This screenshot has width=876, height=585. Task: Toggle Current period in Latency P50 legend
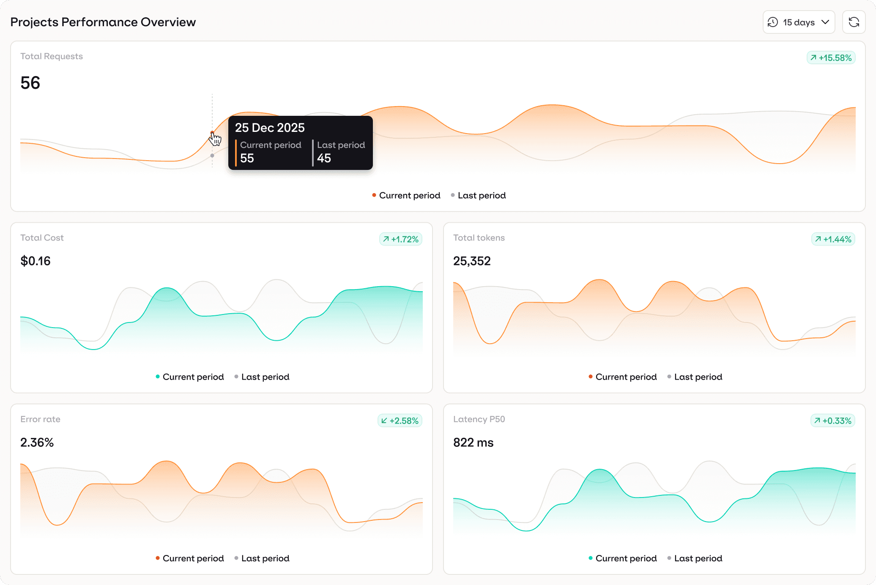[x=622, y=558]
